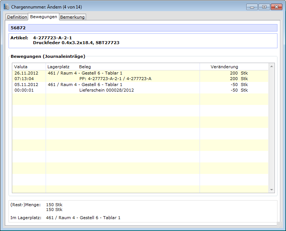
Task: Minimize the Chargennummer window
Action: click(252, 7)
